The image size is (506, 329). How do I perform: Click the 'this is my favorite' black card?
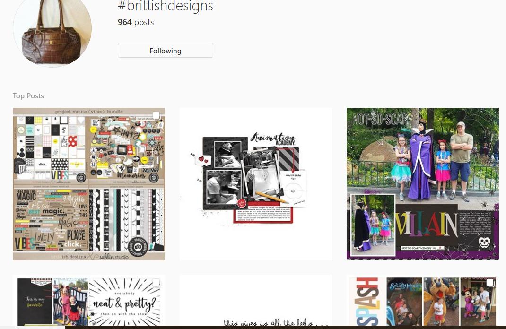35,302
